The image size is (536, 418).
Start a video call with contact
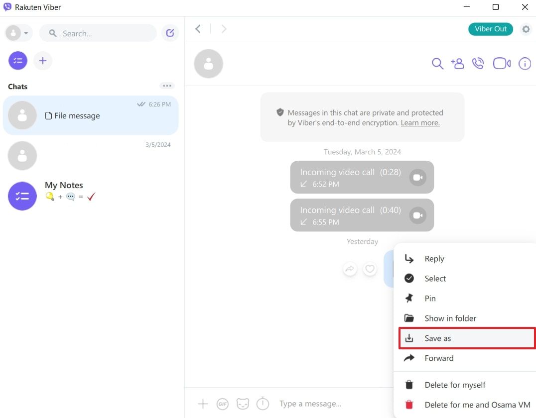tap(502, 64)
